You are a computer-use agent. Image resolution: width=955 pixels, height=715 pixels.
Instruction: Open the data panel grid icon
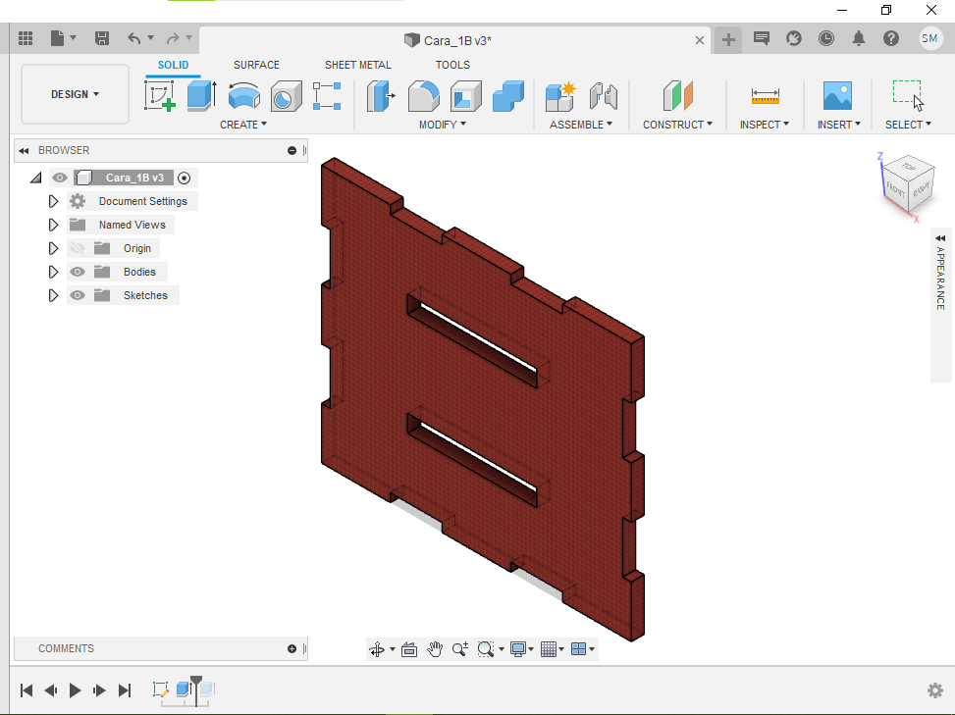point(26,39)
